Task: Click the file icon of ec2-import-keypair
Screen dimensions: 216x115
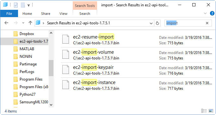Action: coord(65,70)
